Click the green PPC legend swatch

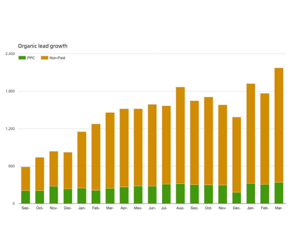click(x=22, y=58)
